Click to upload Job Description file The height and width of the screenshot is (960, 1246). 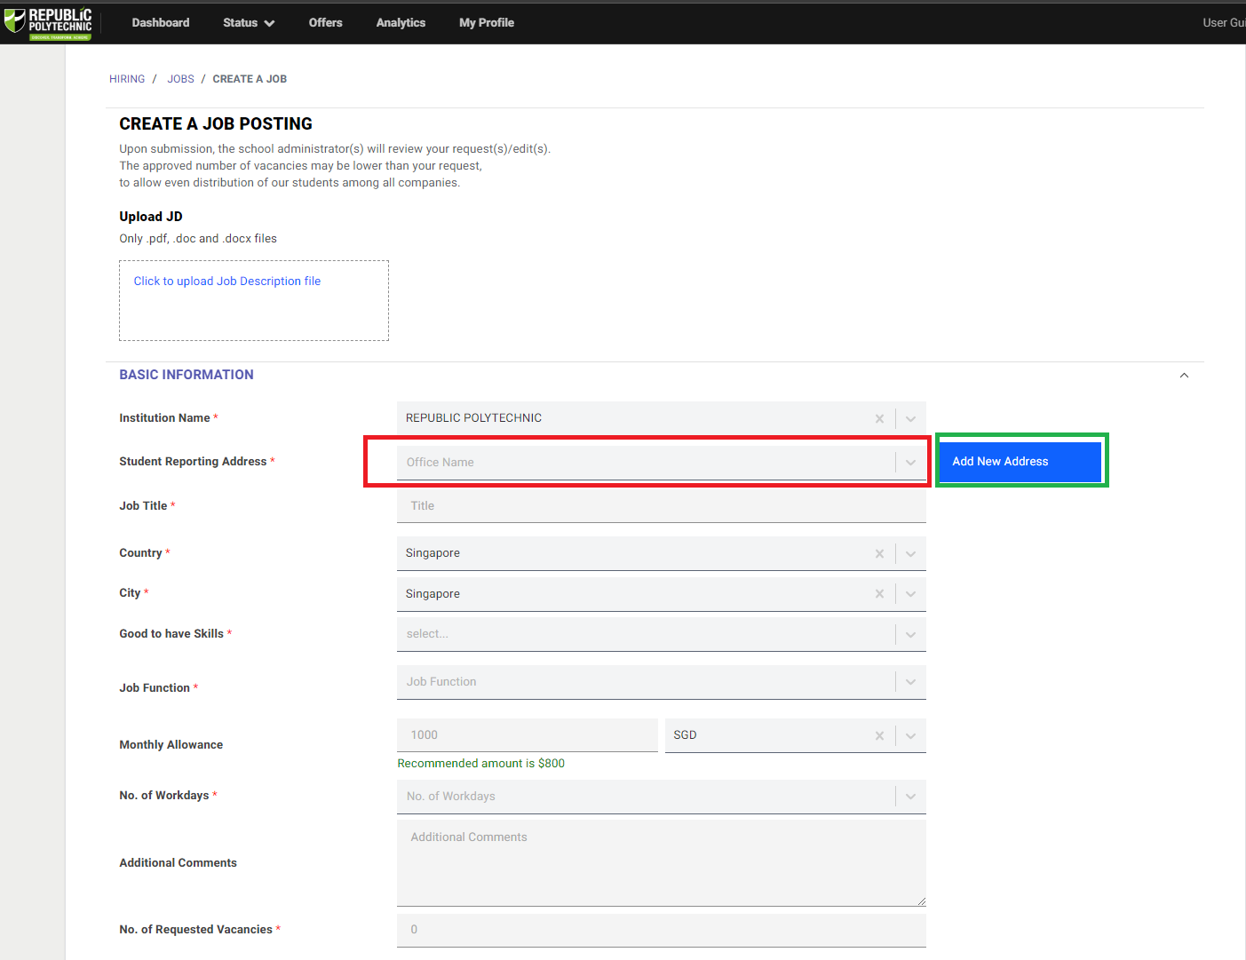coord(227,282)
